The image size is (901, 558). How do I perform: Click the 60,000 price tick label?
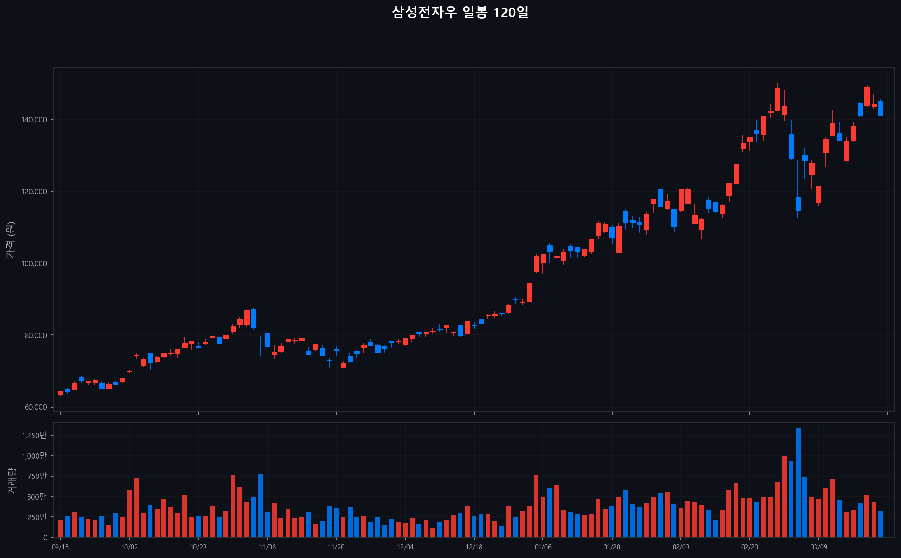[36, 407]
